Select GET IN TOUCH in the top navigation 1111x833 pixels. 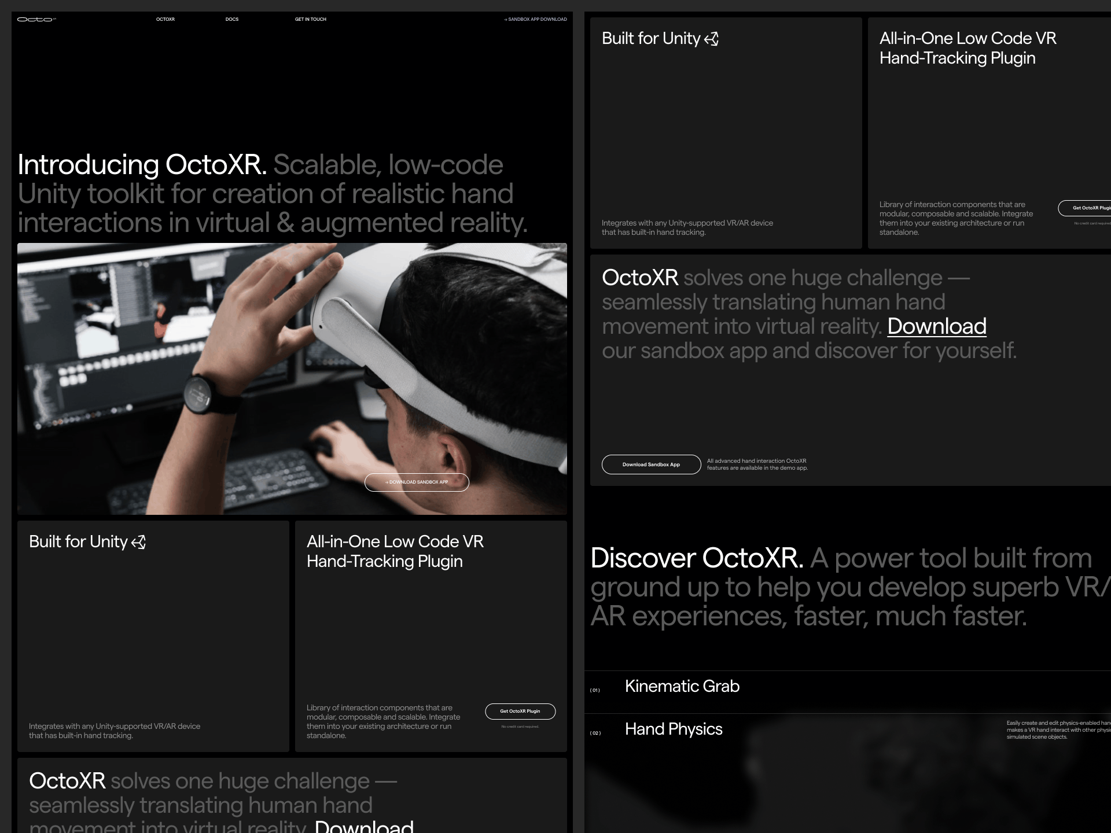click(310, 19)
